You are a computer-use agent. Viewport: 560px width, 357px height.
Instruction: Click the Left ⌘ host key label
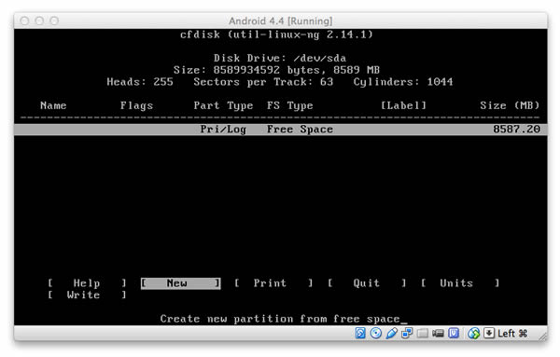512,334
